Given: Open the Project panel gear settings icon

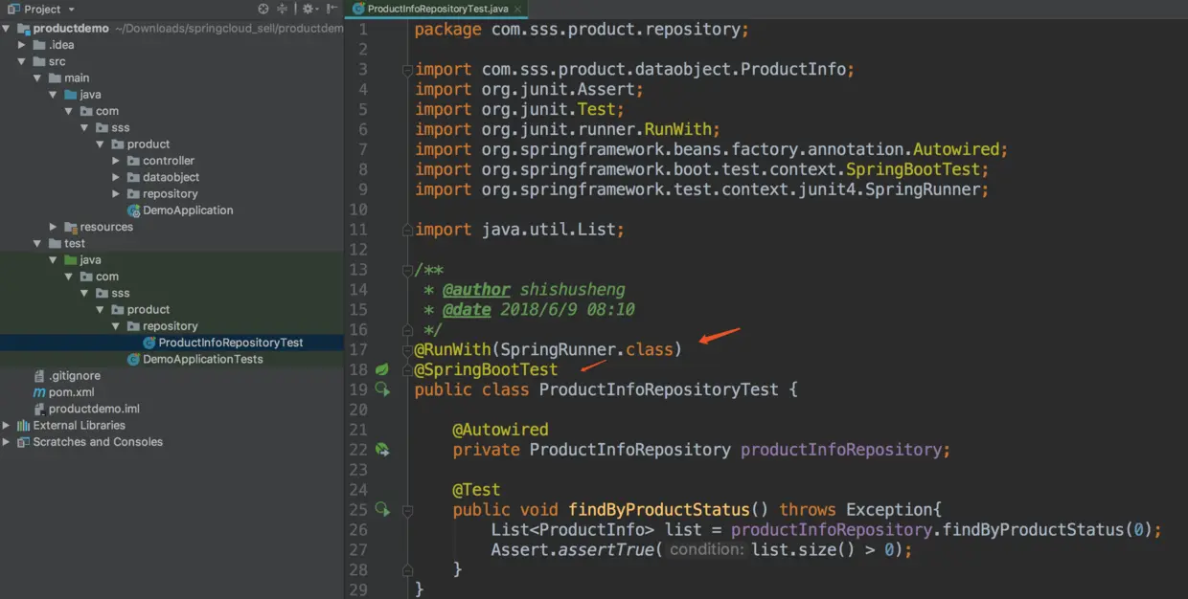Looking at the screenshot, I should (308, 9).
